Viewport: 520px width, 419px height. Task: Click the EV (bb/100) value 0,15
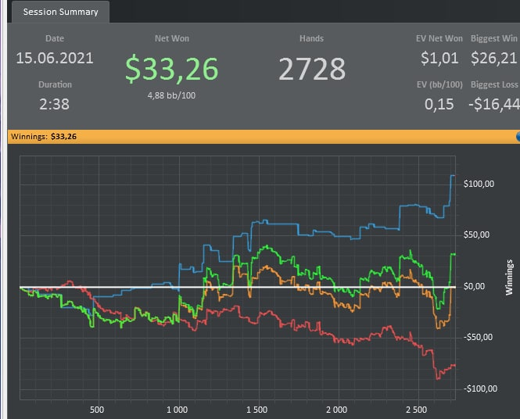pyautogui.click(x=439, y=104)
